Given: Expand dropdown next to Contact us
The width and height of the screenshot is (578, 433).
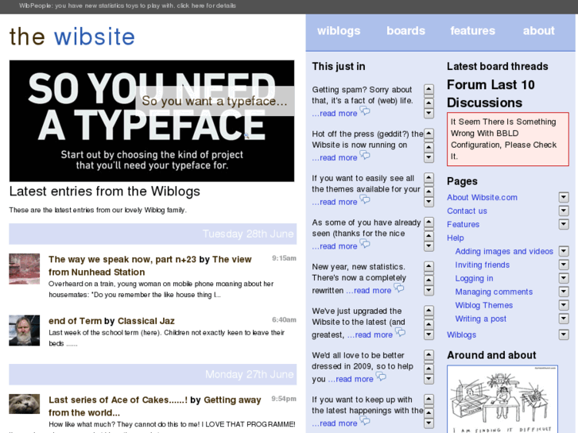Looking at the screenshot, I should pos(564,211).
